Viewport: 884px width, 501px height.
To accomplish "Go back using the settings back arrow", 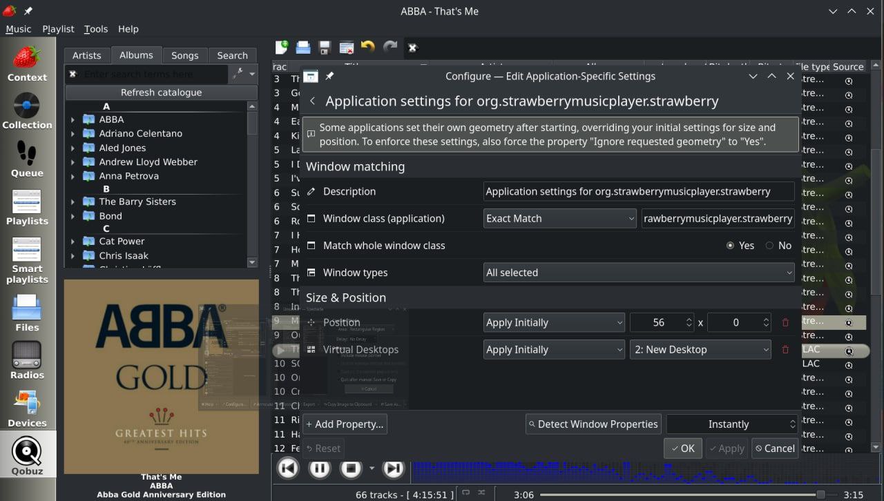I will [x=312, y=101].
